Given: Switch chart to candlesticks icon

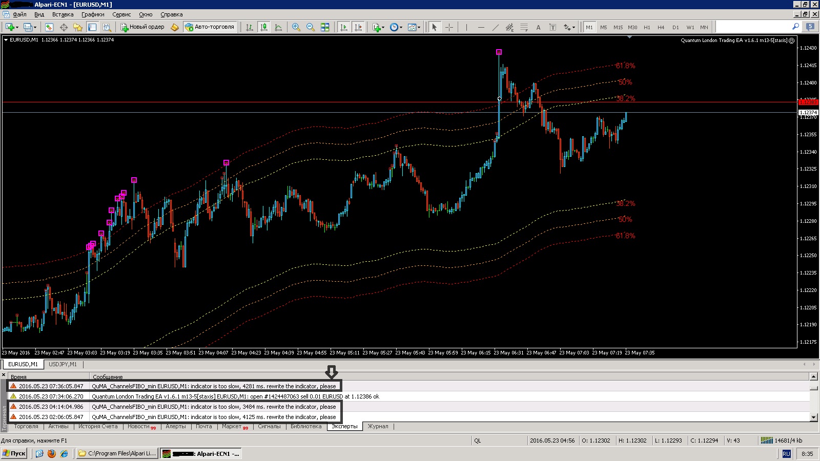Looking at the screenshot, I should (264, 27).
